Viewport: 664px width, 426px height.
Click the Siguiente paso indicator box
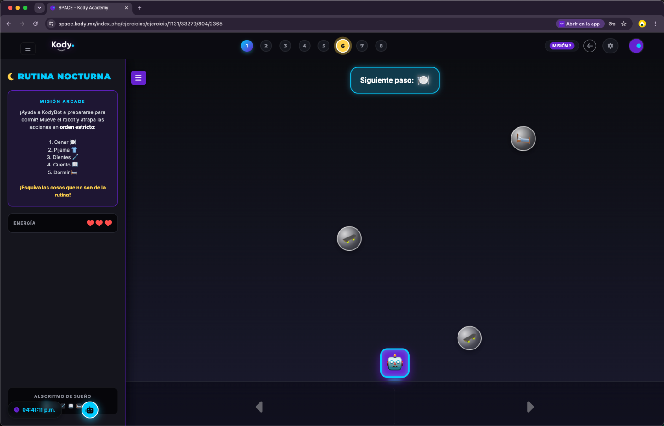[395, 80]
